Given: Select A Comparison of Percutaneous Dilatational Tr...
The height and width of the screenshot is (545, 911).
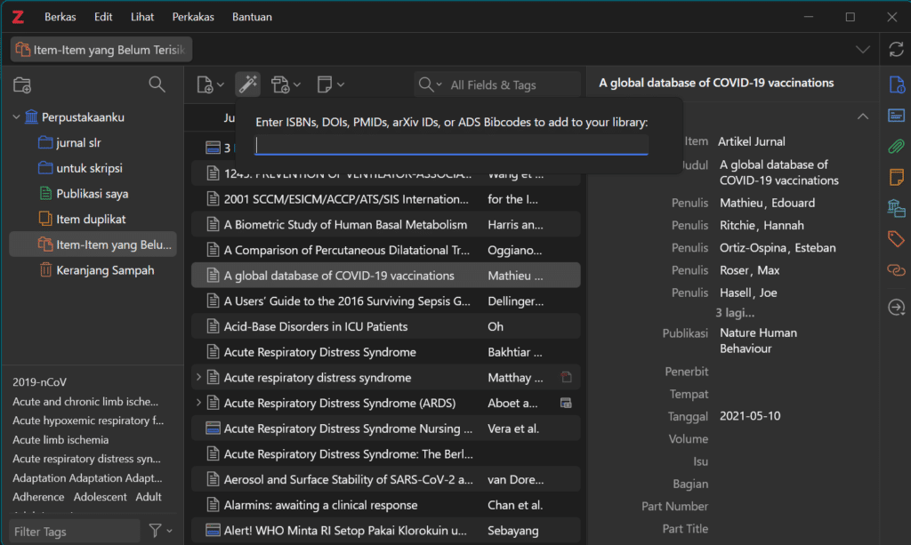Looking at the screenshot, I should pos(386,250).
